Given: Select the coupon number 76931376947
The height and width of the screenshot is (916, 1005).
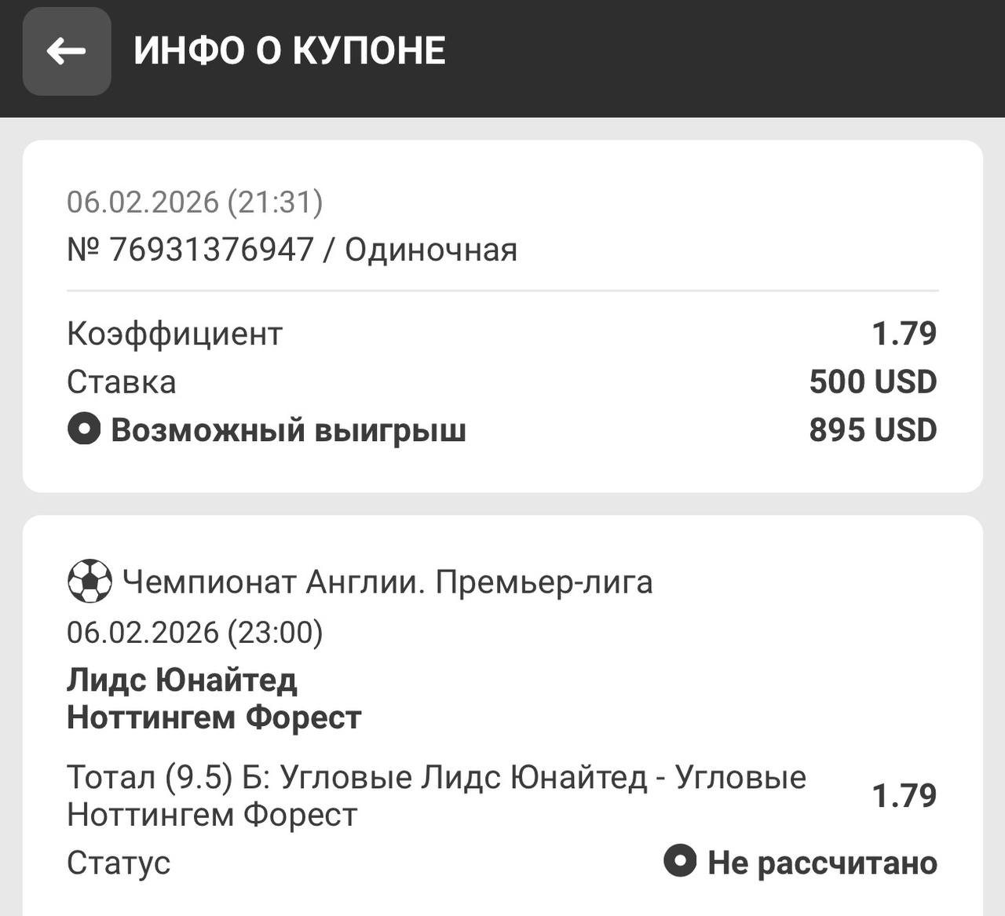Looking at the screenshot, I should 211,250.
